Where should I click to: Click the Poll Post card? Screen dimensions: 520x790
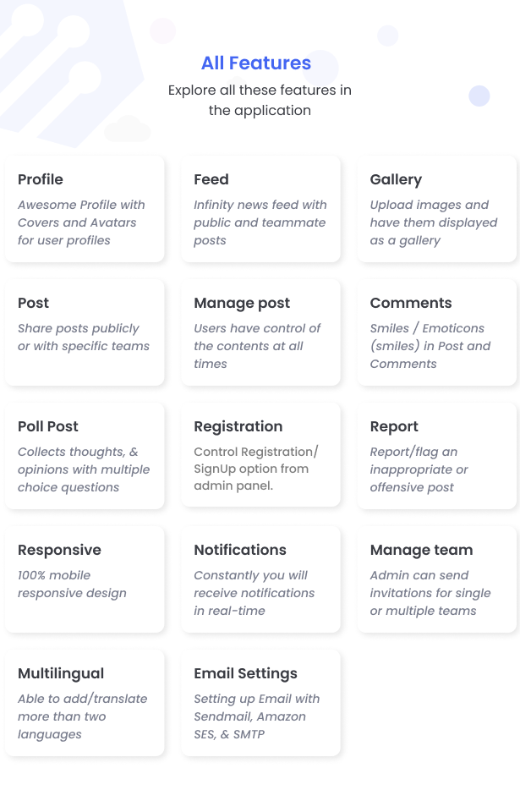(85, 456)
